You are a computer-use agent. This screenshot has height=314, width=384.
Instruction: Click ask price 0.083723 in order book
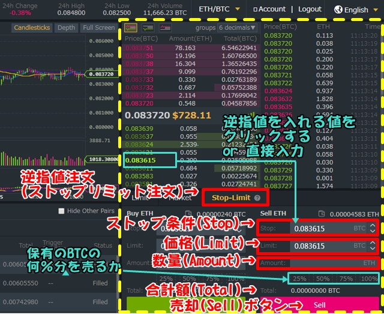coord(139,95)
